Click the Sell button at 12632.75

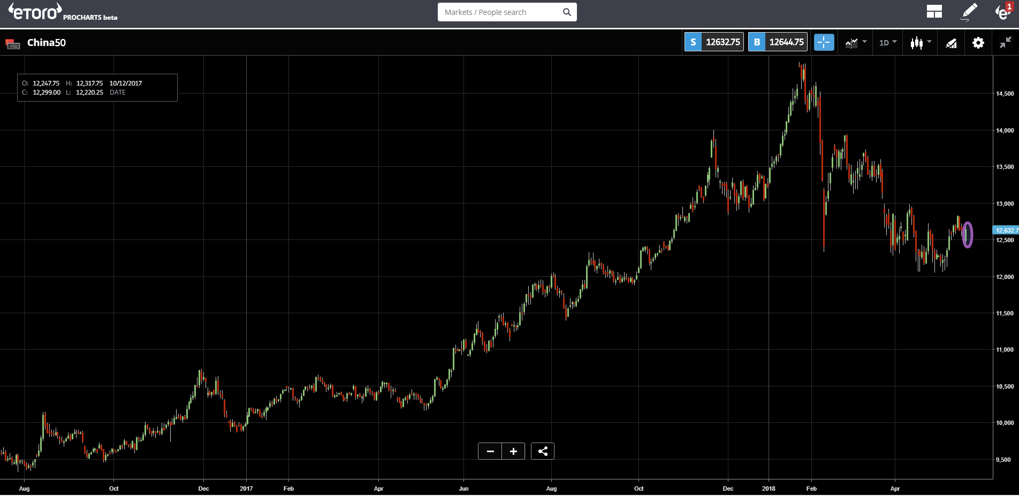pyautogui.click(x=714, y=42)
